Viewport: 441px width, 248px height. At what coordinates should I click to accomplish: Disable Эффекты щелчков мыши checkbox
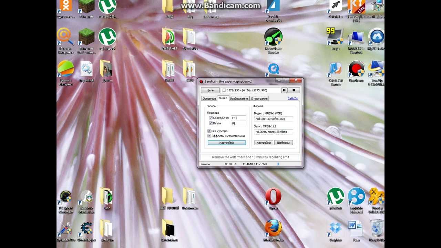[209, 136]
